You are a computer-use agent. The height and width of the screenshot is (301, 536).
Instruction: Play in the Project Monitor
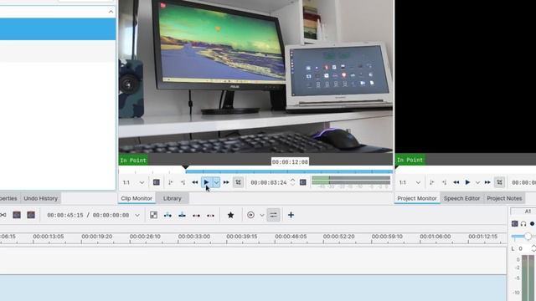click(467, 182)
